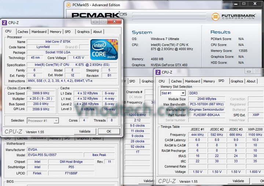
Task: Open Graphics tab in the SPD CPU-Z window
Action: tap(237, 81)
